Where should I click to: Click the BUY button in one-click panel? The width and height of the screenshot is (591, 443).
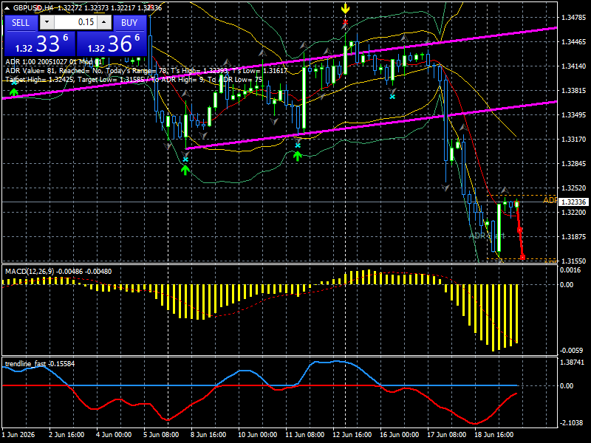129,23
